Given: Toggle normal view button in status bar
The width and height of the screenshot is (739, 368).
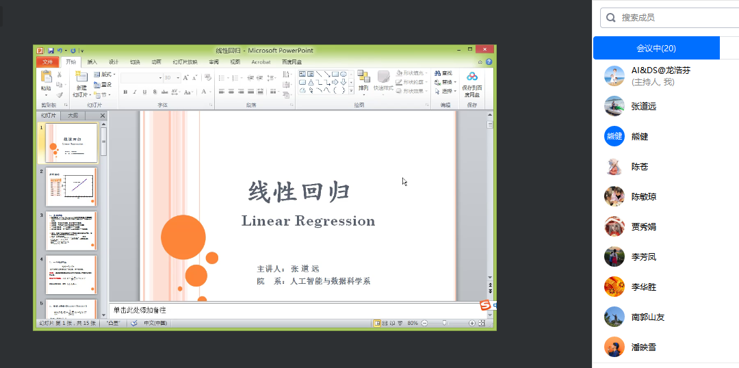Looking at the screenshot, I should point(377,323).
